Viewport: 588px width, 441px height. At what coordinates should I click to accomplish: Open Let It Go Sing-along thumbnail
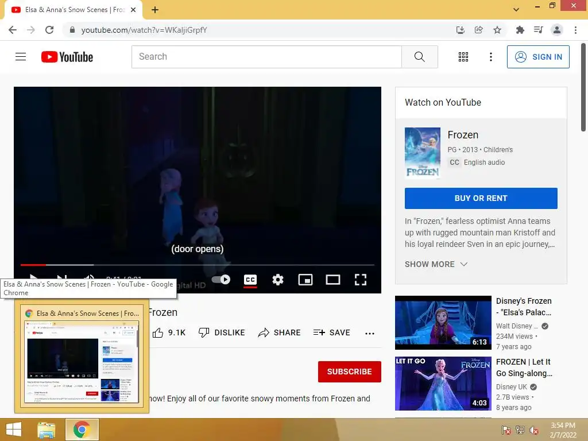[443, 383]
